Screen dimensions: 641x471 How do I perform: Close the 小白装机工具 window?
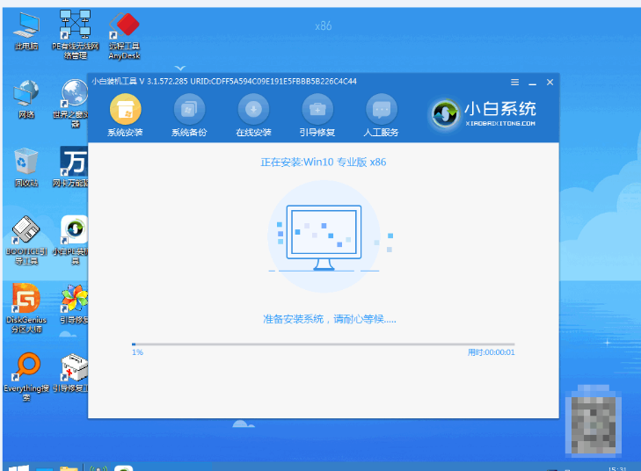(550, 82)
